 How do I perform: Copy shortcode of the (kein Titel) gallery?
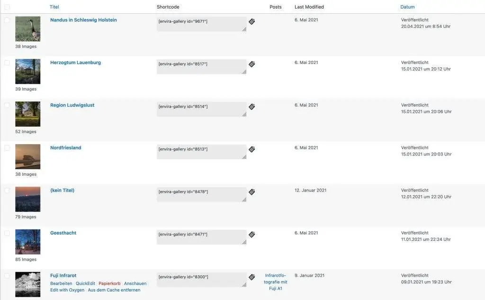(x=252, y=192)
